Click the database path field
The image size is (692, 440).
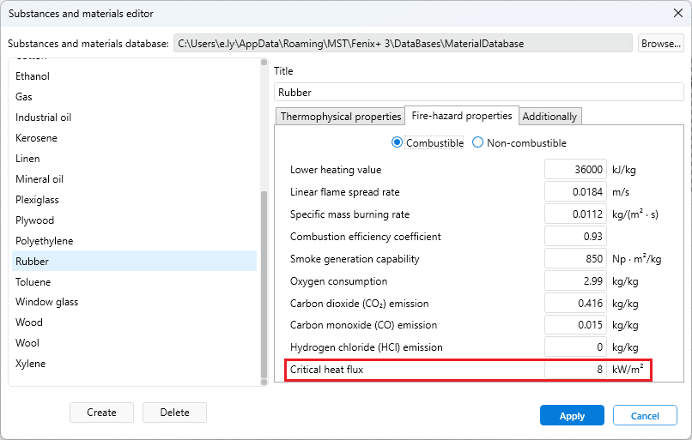[x=403, y=43]
